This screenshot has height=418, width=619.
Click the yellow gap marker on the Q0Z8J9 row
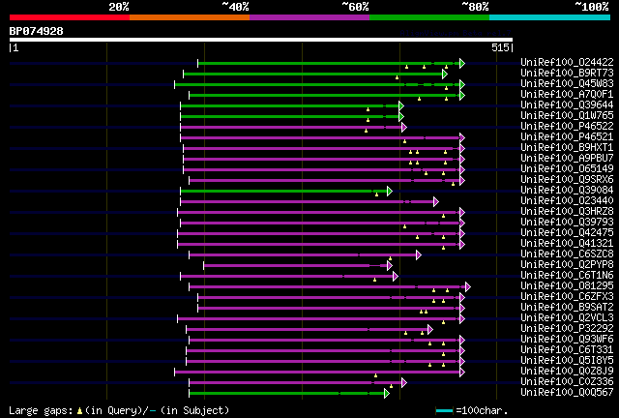click(x=375, y=375)
